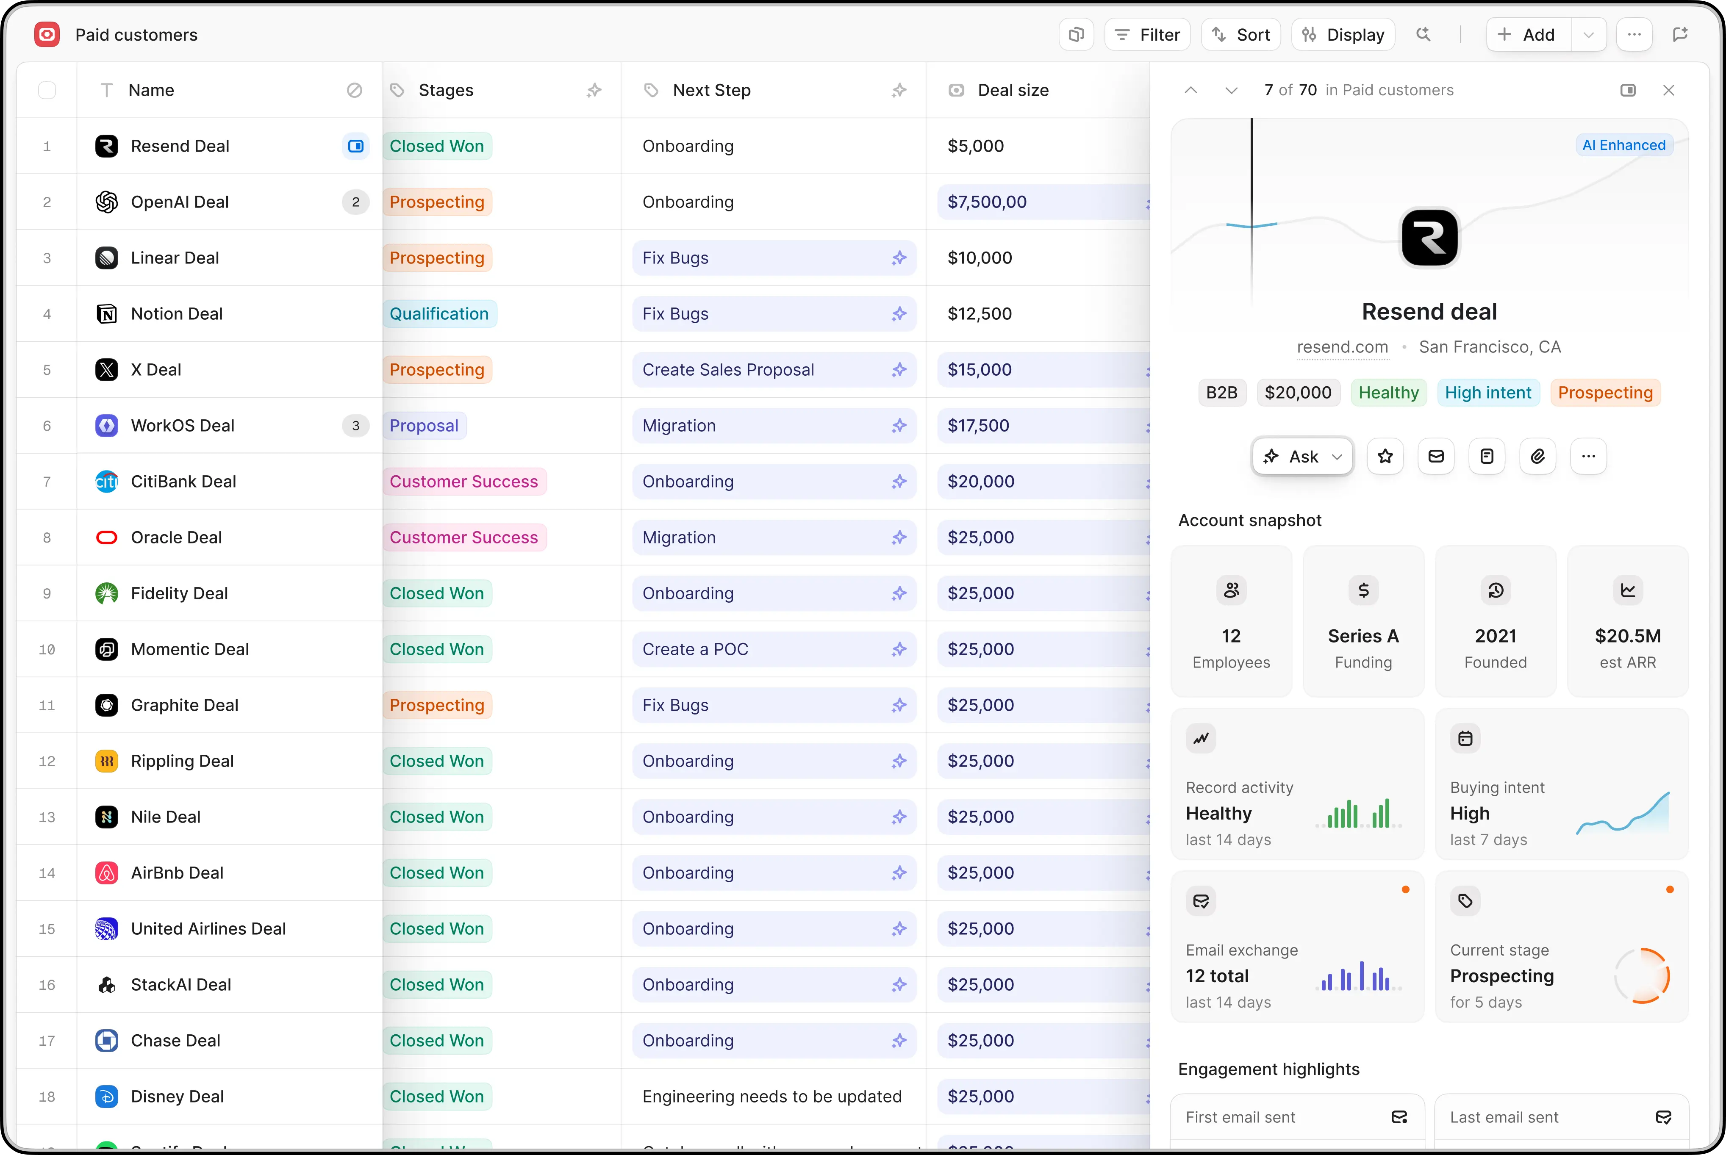Toggle the side panel layout icon

[1628, 90]
